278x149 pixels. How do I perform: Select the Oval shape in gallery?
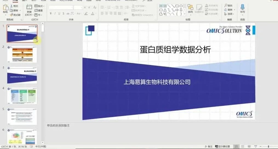[181, 6]
